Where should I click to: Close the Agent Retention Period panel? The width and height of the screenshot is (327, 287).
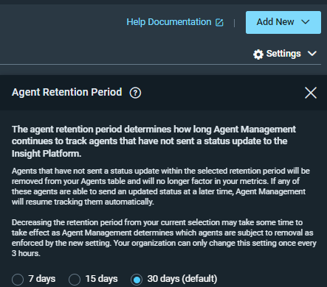tap(311, 93)
